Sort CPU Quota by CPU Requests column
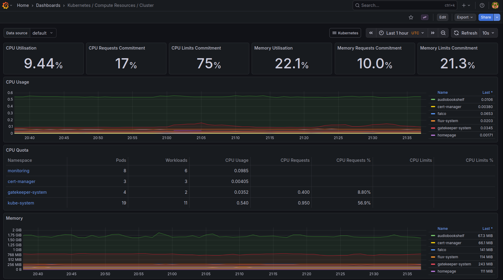This screenshot has width=503, height=280. pos(295,160)
